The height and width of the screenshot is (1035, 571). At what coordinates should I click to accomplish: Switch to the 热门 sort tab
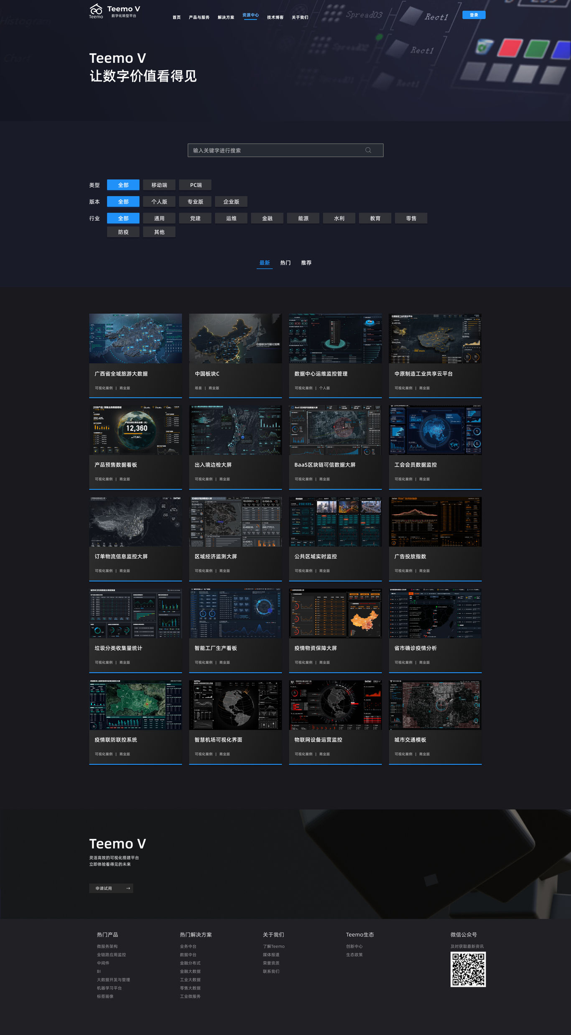(285, 263)
